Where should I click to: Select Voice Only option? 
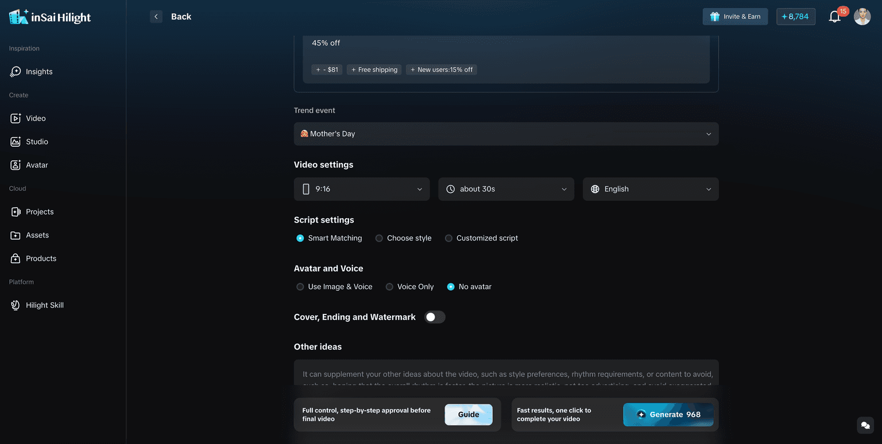[409, 287]
